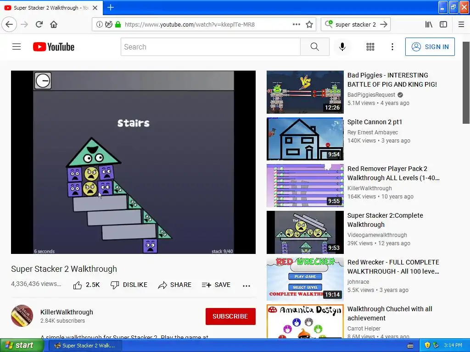470x352 pixels.
Task: Open Red Remover Player Pack 2 thumbnail
Action: pyautogui.click(x=305, y=186)
